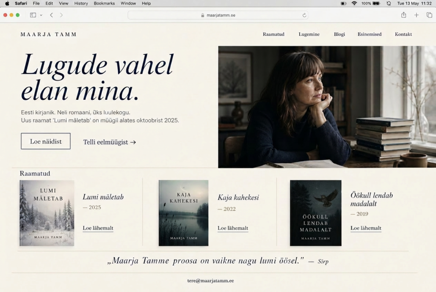Open the Bookmarks menu

coord(104,3)
